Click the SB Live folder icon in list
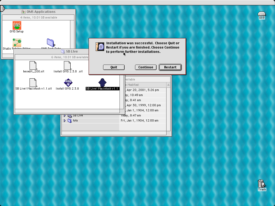The width and height of the screenshot is (275, 206). pyautogui.click(x=70, y=116)
